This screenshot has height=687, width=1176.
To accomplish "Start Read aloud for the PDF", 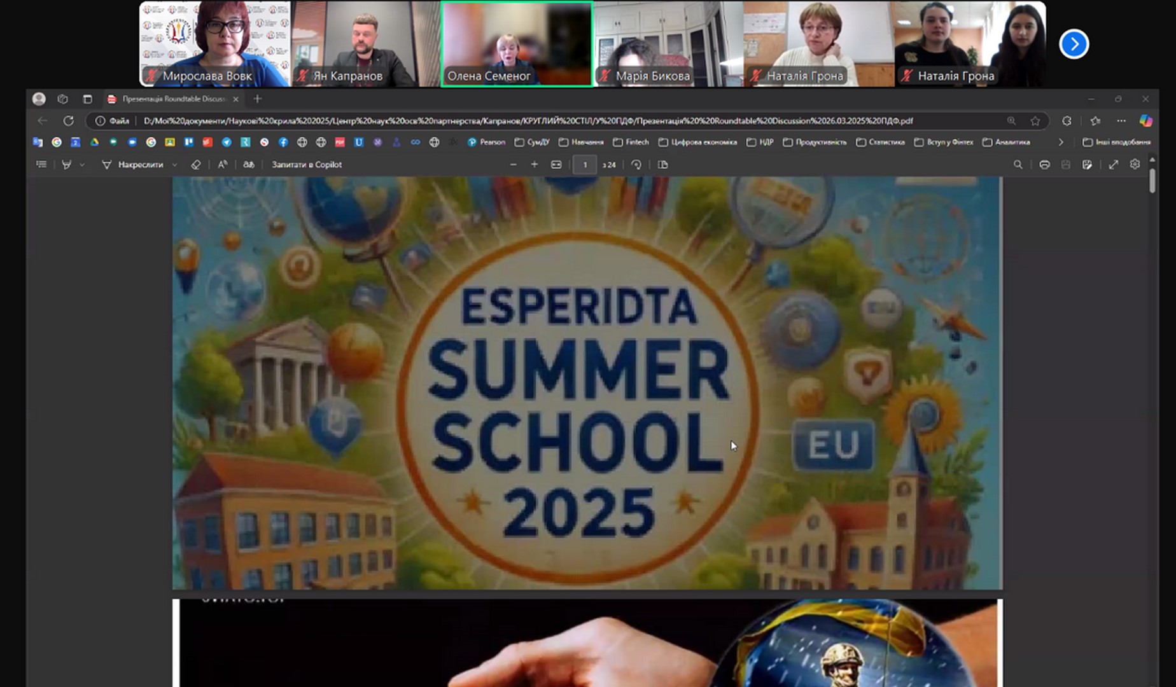I will tap(223, 165).
